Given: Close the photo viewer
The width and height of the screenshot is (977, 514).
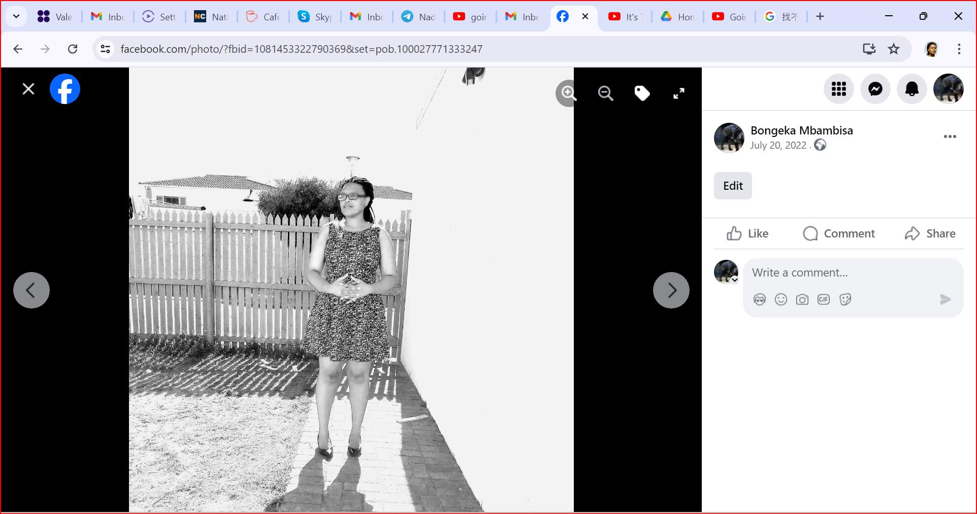Looking at the screenshot, I should tap(28, 89).
